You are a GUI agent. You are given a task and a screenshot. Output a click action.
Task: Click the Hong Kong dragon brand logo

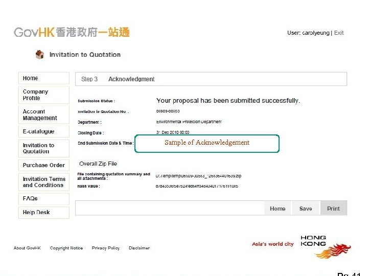[326, 247]
